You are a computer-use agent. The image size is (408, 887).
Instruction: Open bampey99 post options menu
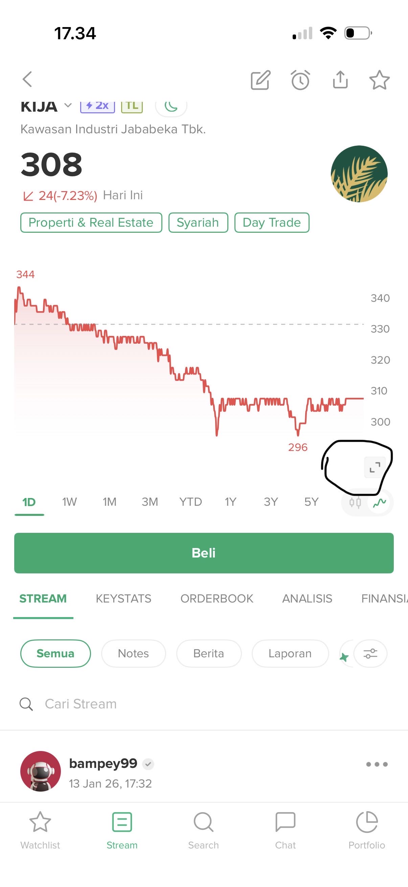coord(377,764)
